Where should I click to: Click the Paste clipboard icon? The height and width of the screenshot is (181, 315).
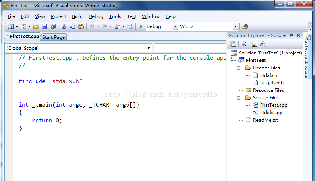point(81,26)
